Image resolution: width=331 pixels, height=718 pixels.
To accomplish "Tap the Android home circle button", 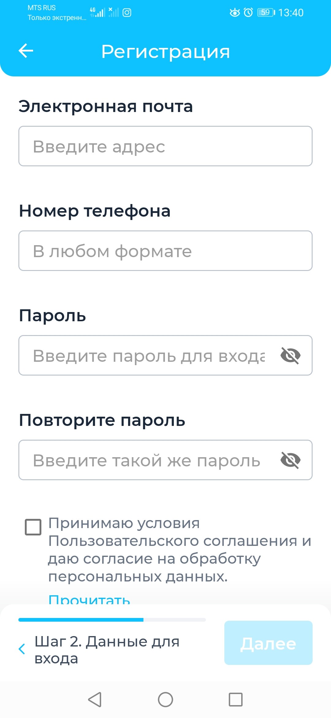I will (165, 700).
